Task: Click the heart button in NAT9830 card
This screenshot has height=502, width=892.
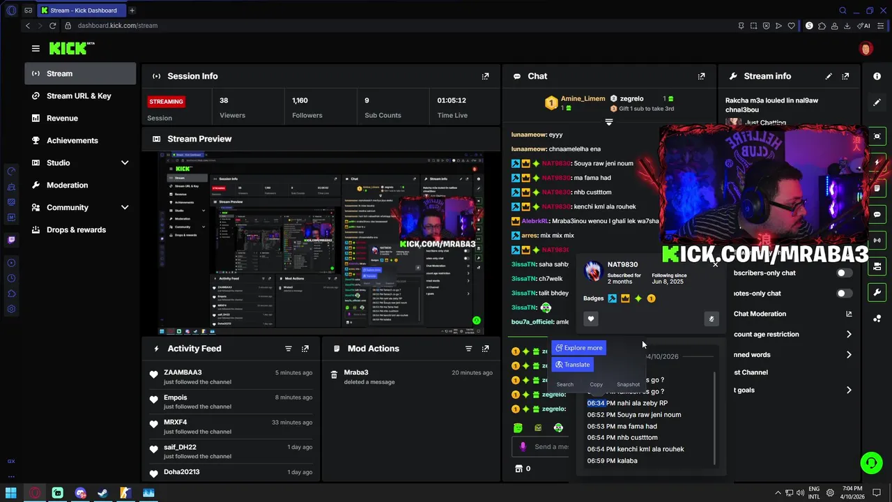Action: click(590, 319)
